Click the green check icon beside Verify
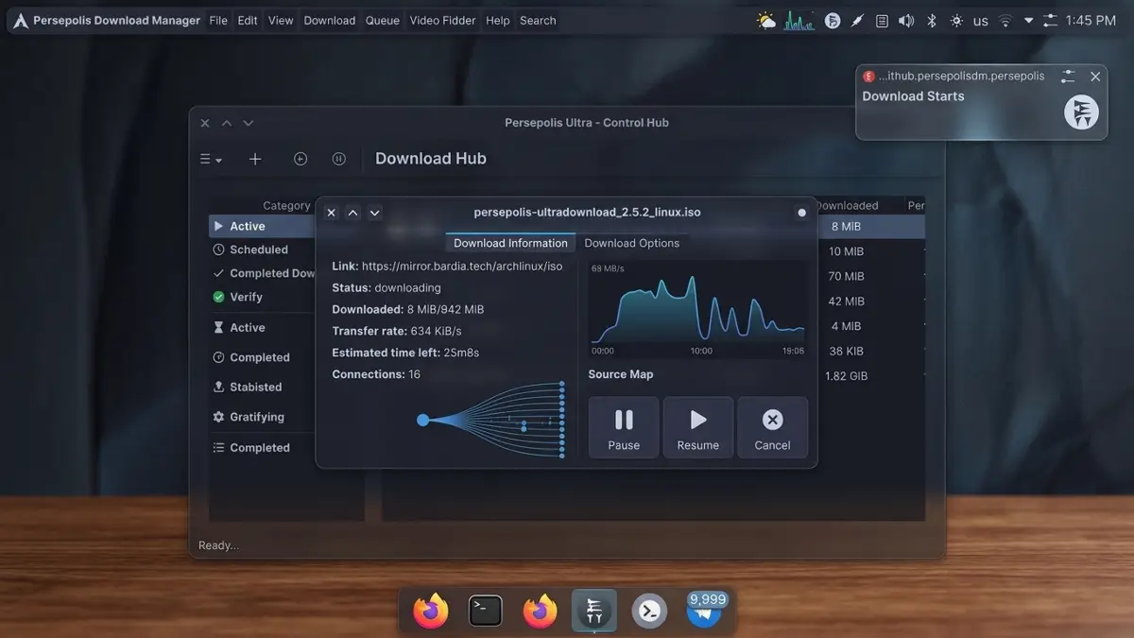 [x=219, y=297]
